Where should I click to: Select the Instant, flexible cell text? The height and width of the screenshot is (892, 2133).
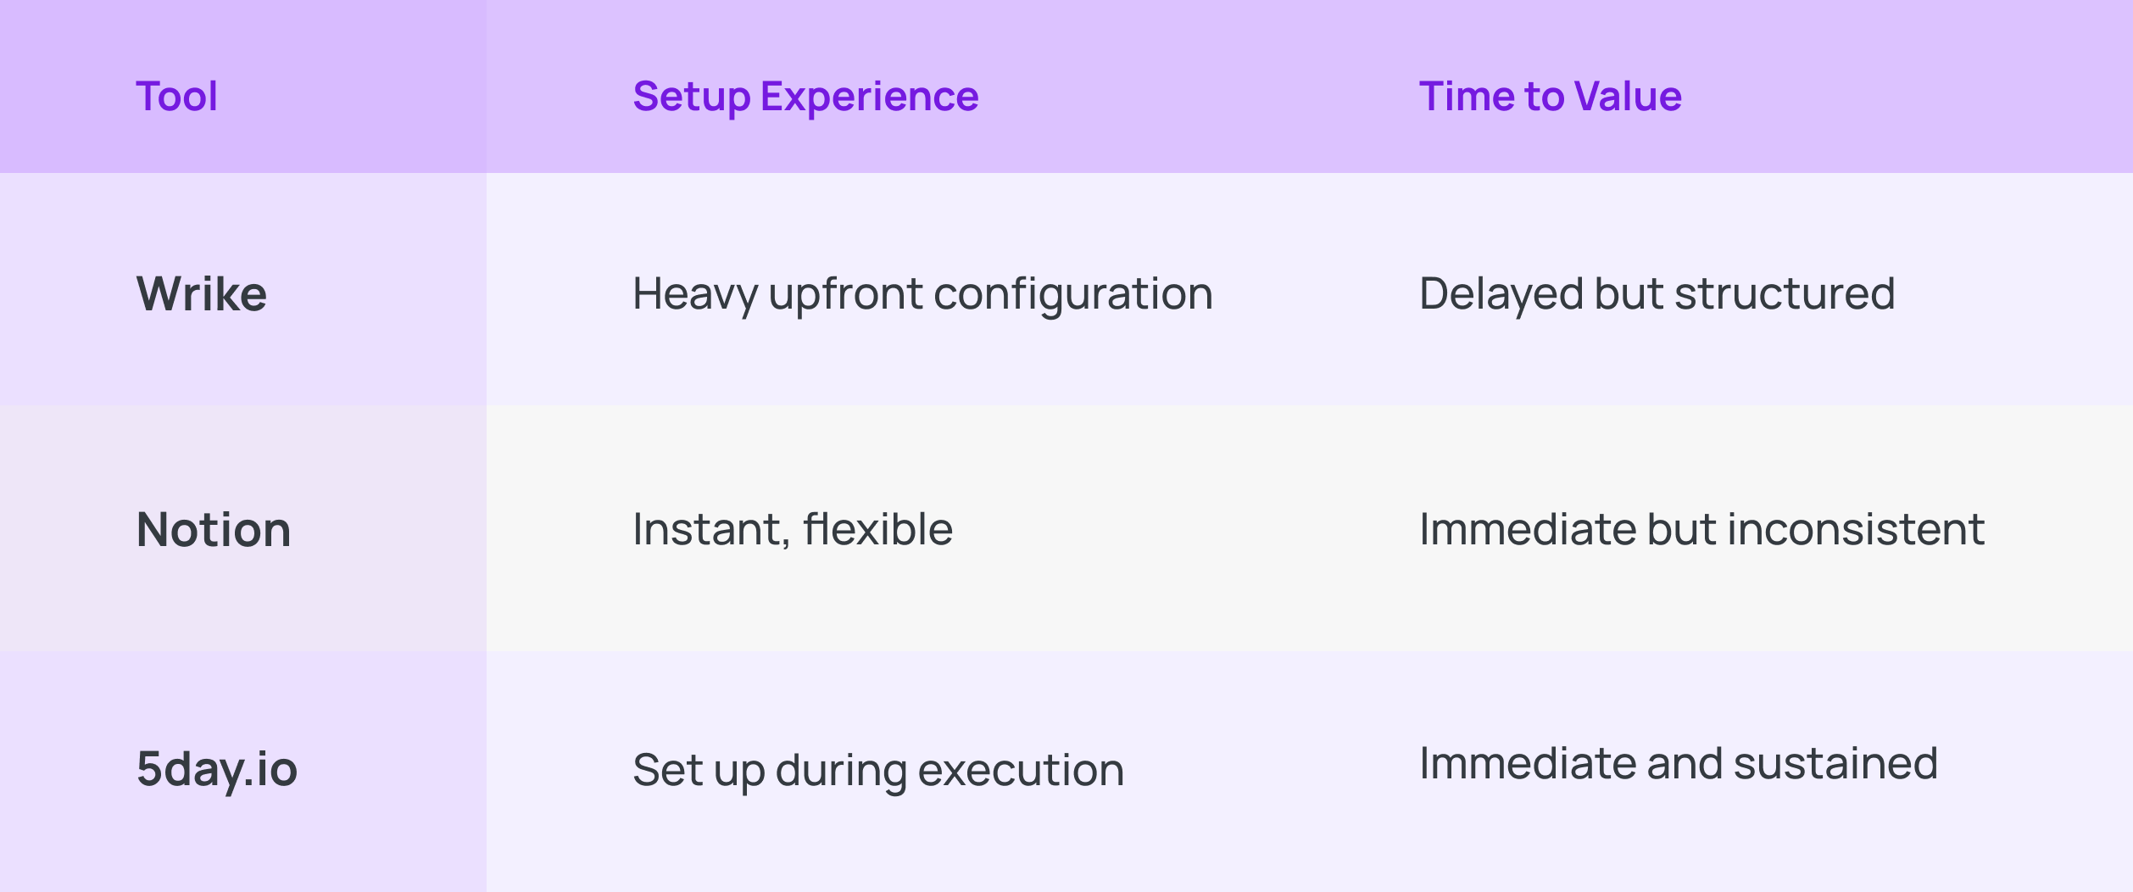click(x=793, y=529)
